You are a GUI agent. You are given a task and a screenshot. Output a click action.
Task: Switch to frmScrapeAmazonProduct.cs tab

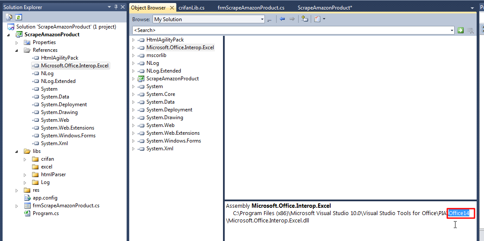click(x=251, y=8)
